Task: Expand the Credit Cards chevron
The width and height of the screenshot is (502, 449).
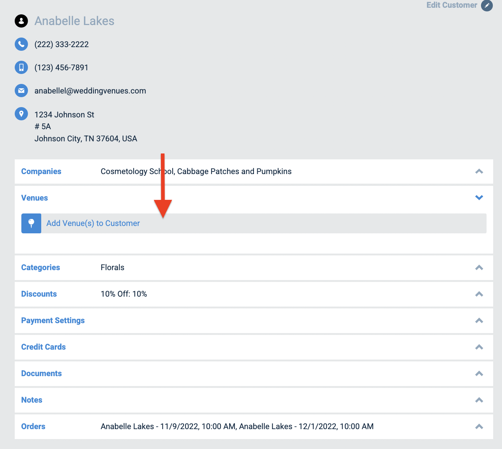Action: point(479,347)
